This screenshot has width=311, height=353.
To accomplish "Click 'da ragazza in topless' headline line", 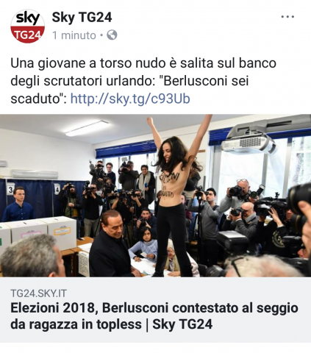I will [76, 324].
